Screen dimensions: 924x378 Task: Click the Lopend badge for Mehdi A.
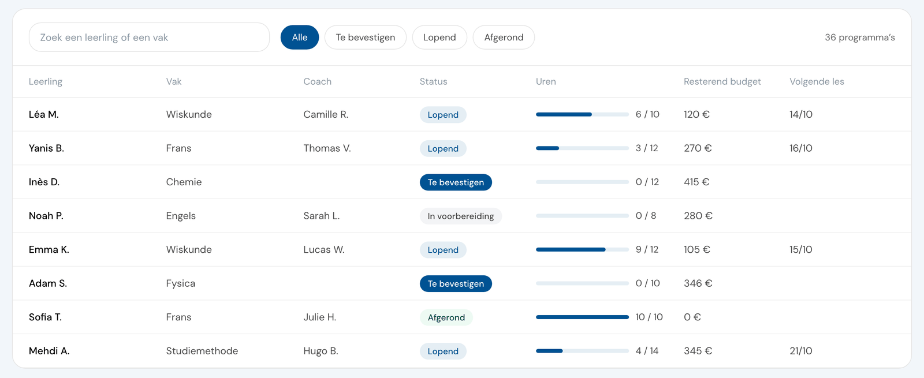443,351
